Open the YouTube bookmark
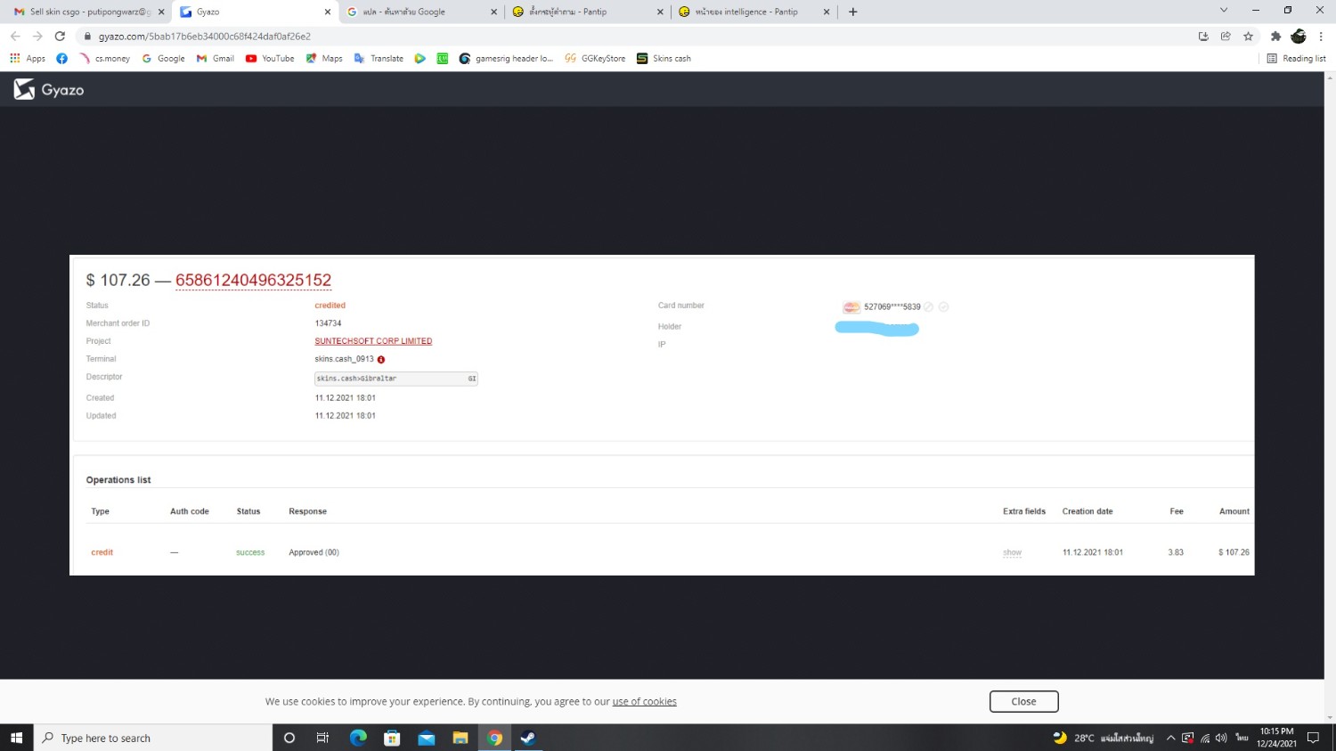The width and height of the screenshot is (1336, 751). [270, 59]
